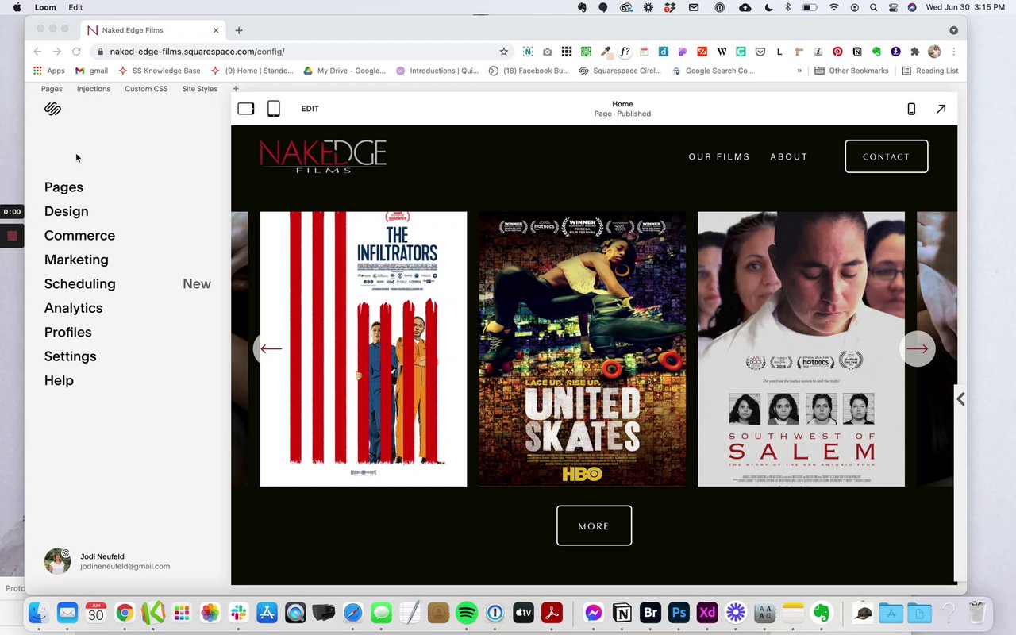Open Reading List
The width and height of the screenshot is (1016, 635).
(x=929, y=71)
